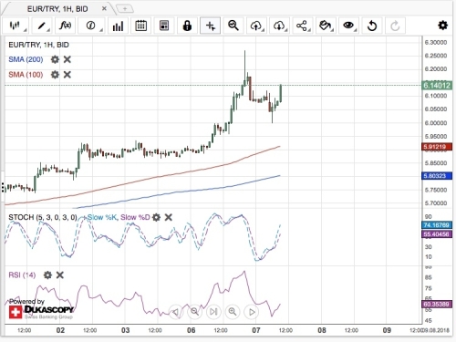Click the bar chart period icon
Screen dimensions: 456x342
(118, 26)
